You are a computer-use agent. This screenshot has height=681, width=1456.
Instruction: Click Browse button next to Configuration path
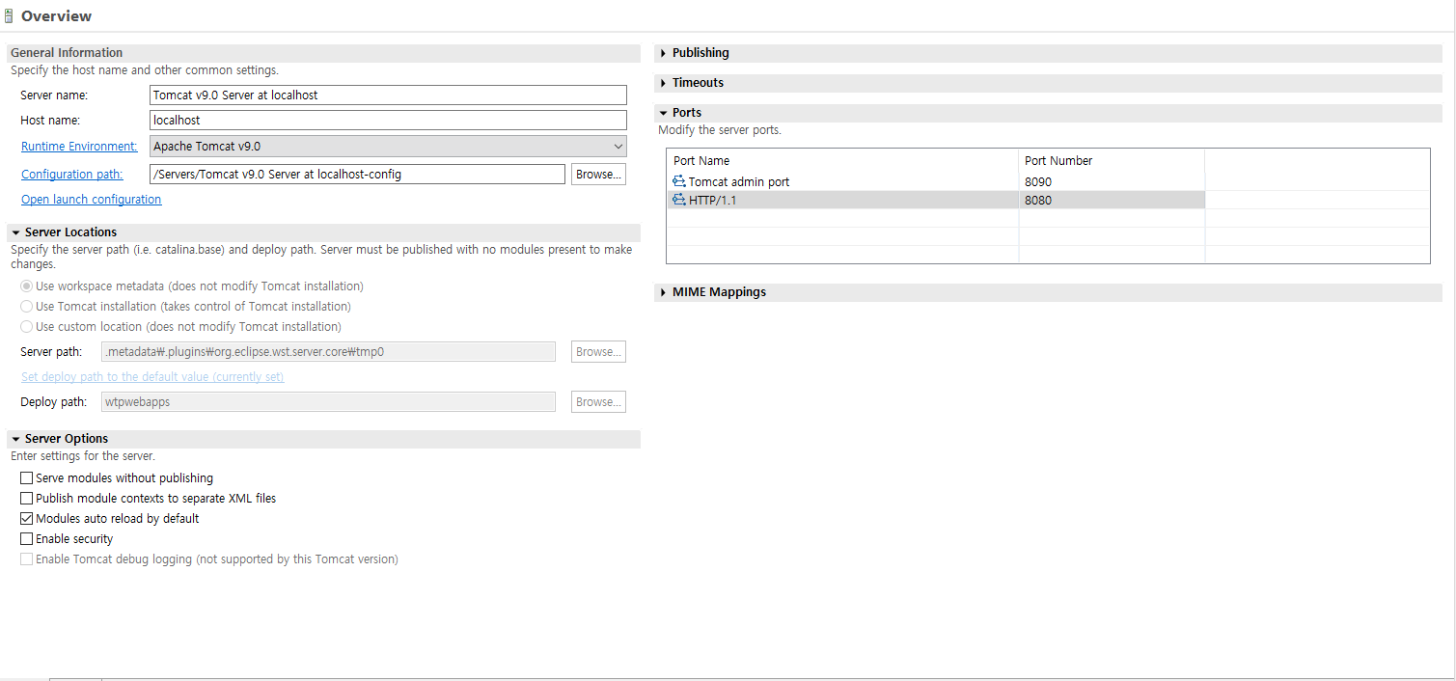tap(599, 175)
